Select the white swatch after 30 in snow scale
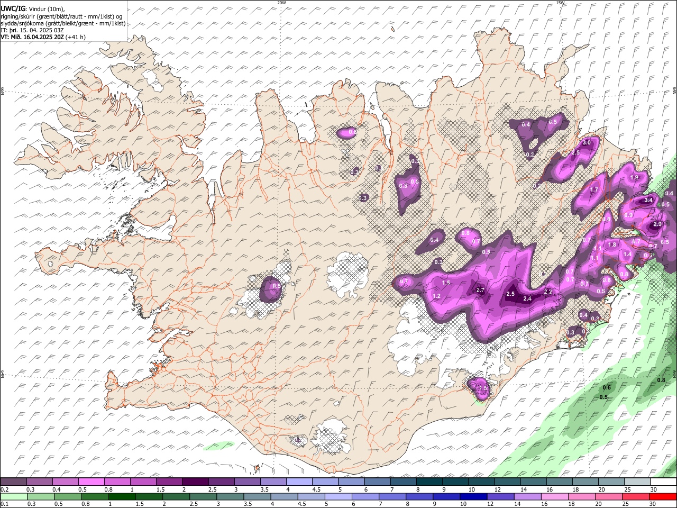Screen dimensions: 677x508 click(x=663, y=482)
